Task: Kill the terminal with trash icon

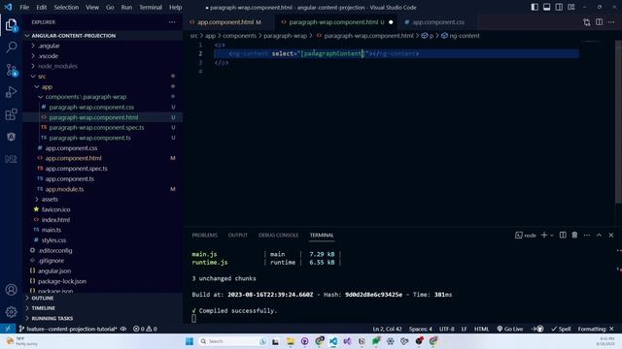Action: [x=574, y=235]
